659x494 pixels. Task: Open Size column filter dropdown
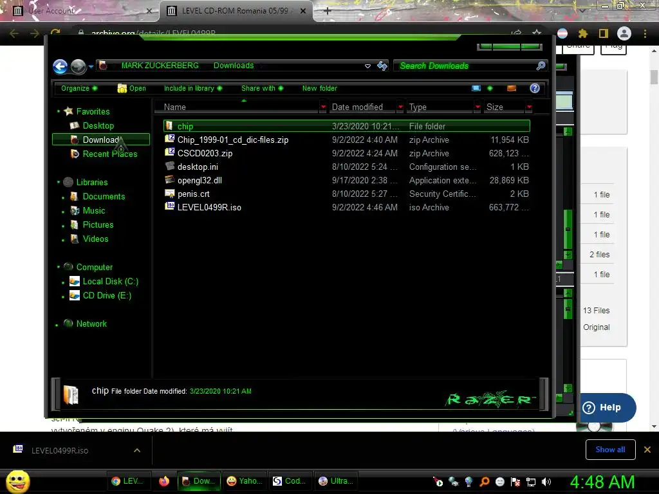(x=529, y=107)
